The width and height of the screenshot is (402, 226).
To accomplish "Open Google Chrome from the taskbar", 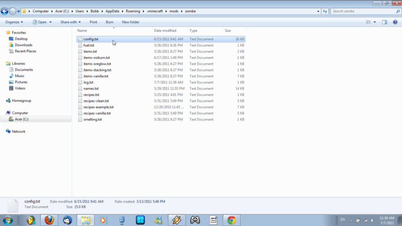I will point(231,220).
